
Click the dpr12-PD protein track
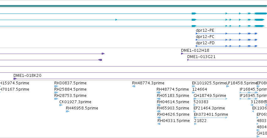pyautogui.click(x=227, y=46)
